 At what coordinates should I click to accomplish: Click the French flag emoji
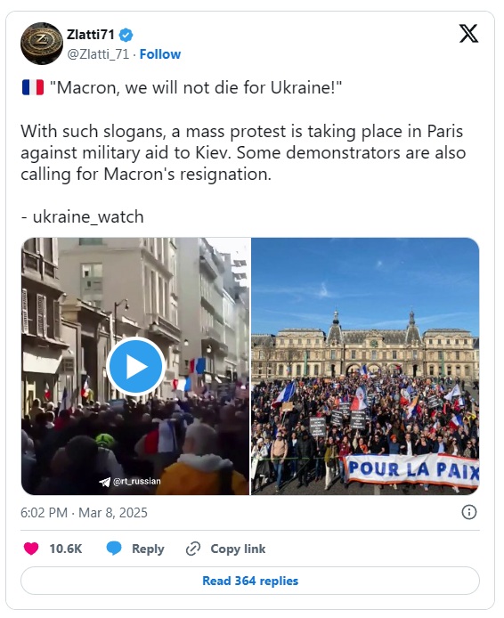click(x=33, y=87)
